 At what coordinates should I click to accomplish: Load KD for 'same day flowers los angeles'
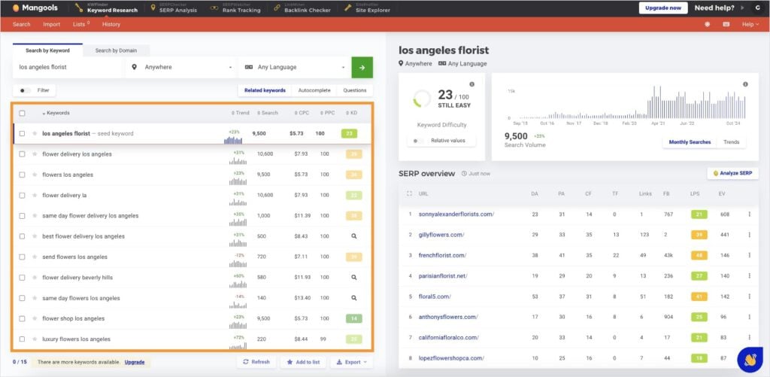pos(353,298)
